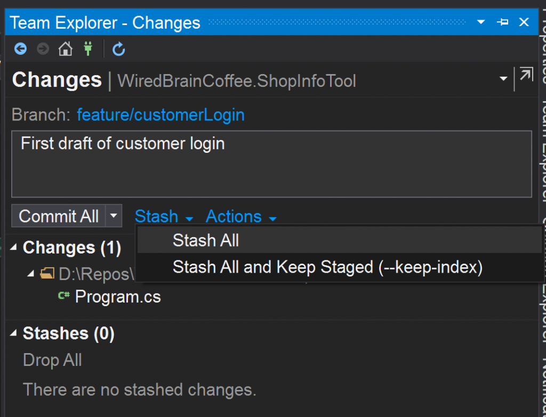This screenshot has height=417, width=546.
Task: Undock the Changes page with pop-out arrow icon
Action: pyautogui.click(x=526, y=74)
